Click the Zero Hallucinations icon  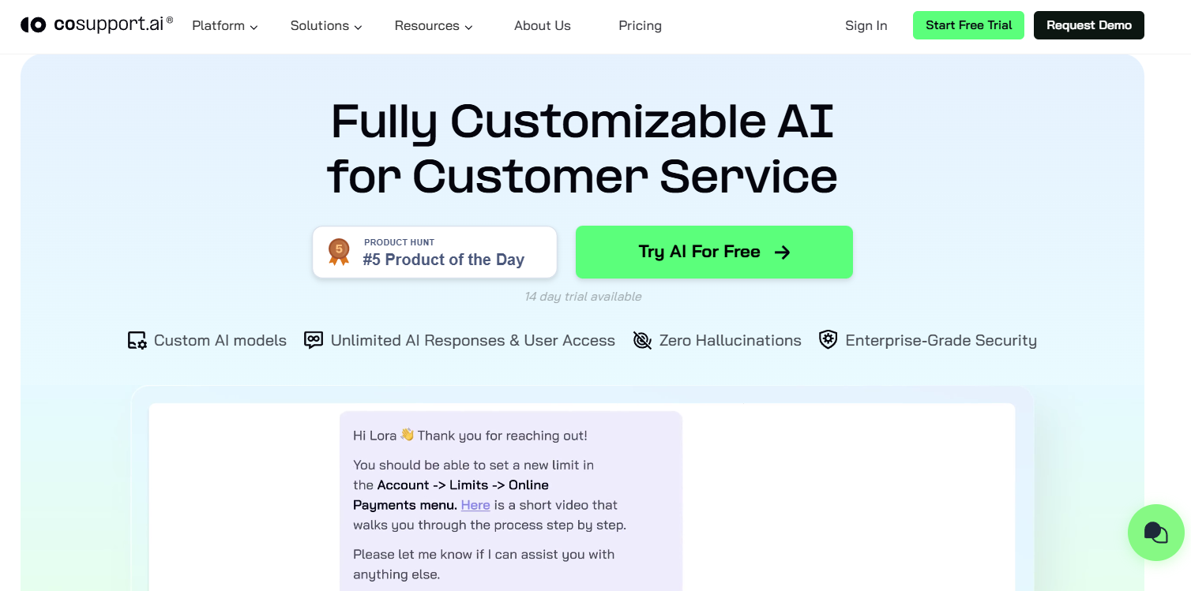642,341
